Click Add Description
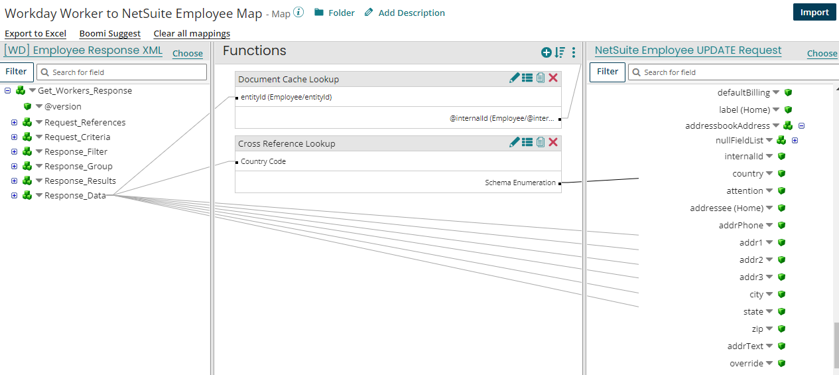Image resolution: width=839 pixels, height=375 pixels. coord(405,13)
